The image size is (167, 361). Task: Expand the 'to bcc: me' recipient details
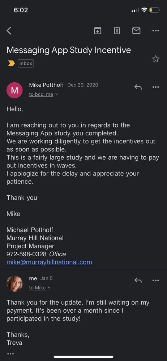(x=43, y=94)
